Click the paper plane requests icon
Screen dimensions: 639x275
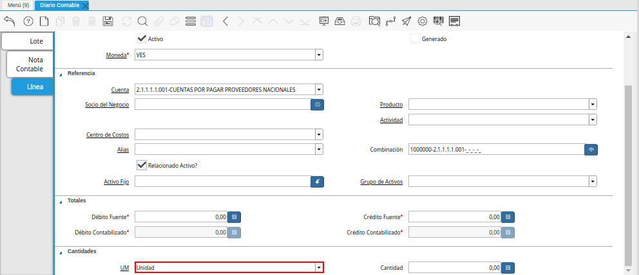click(x=406, y=21)
